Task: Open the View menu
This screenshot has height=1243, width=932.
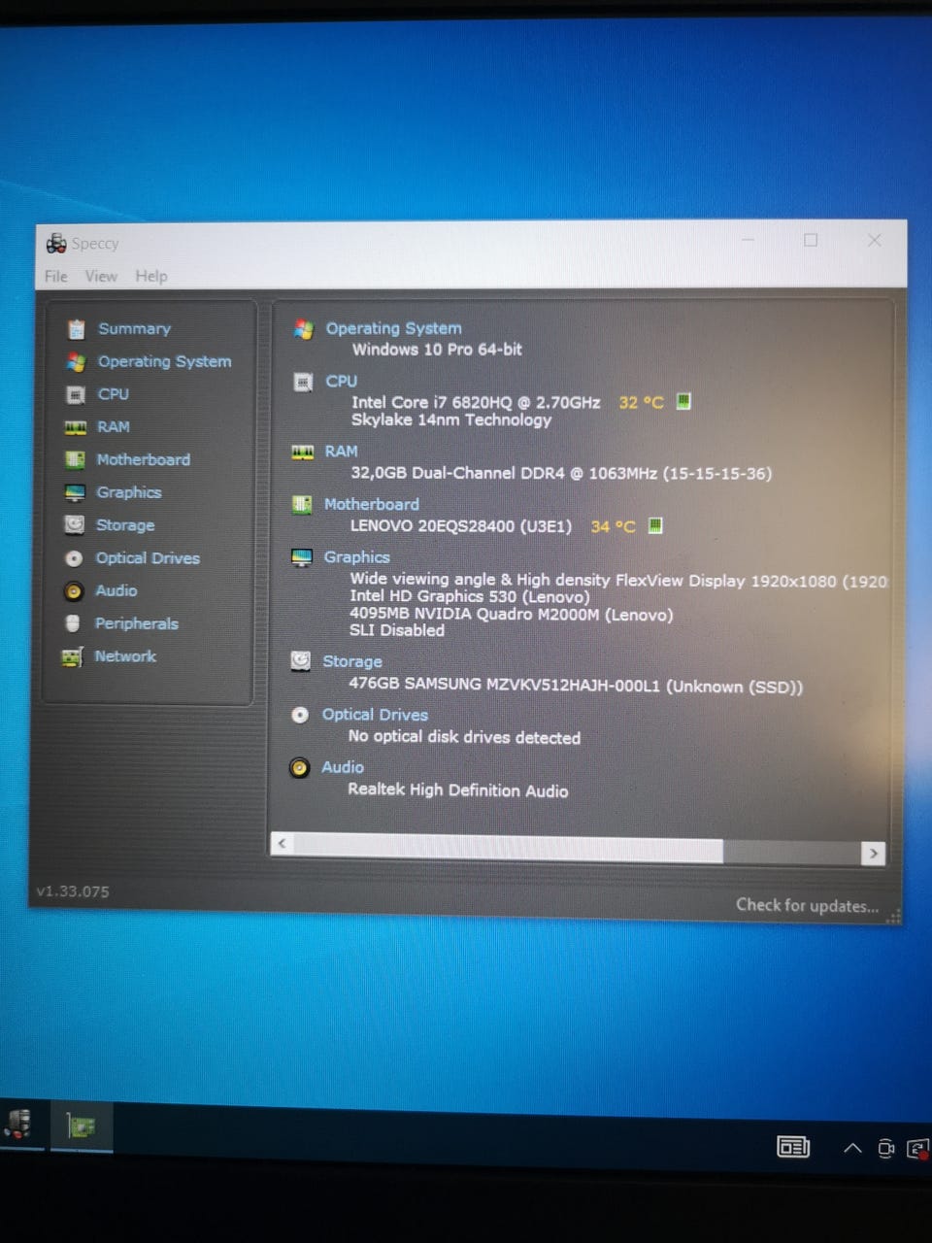Action: tap(101, 276)
